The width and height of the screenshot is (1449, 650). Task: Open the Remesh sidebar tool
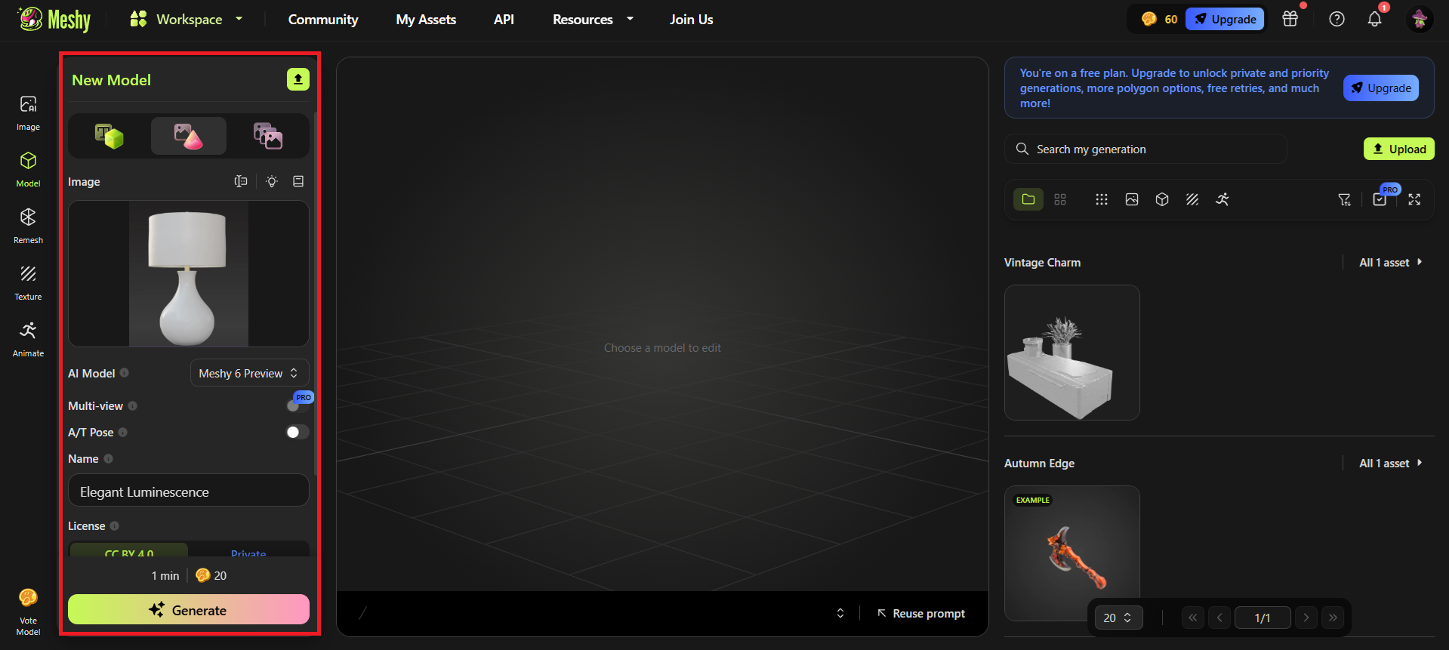point(28,226)
